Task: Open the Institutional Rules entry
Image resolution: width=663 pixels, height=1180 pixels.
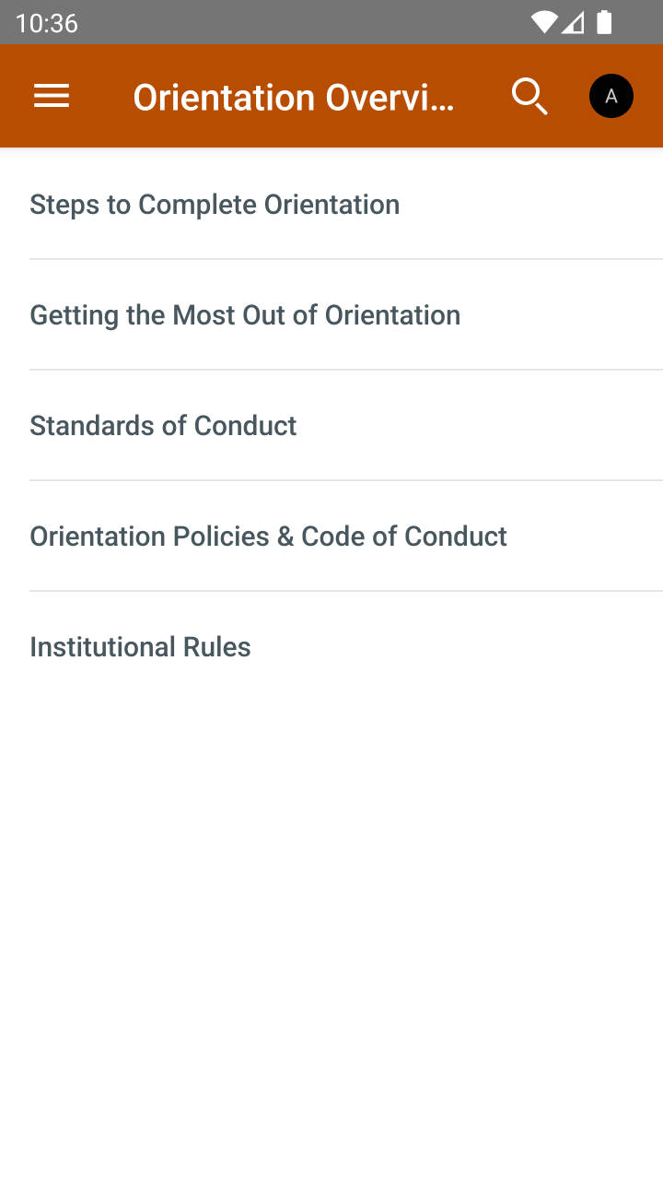Action: tap(140, 646)
